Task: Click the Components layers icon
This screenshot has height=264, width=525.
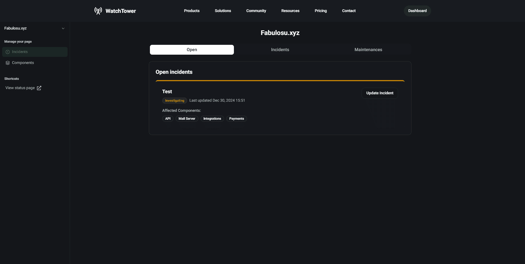Action: [x=7, y=63]
